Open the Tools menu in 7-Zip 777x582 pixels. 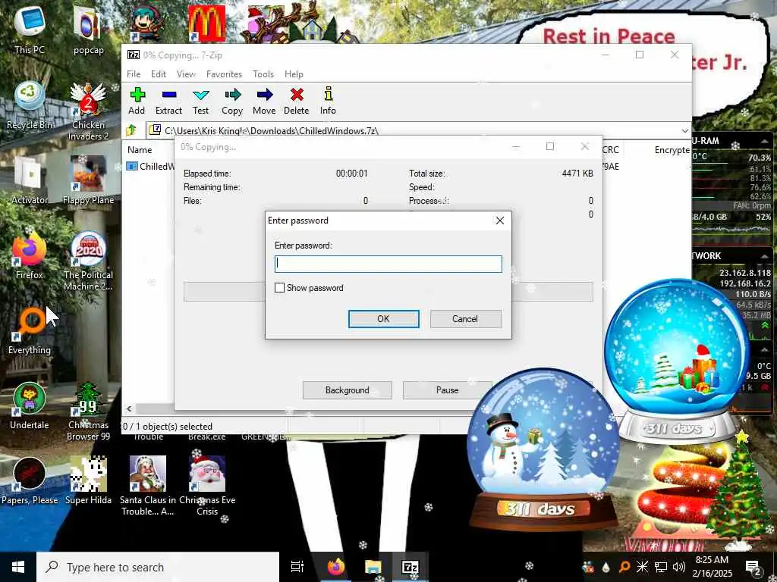tap(263, 74)
